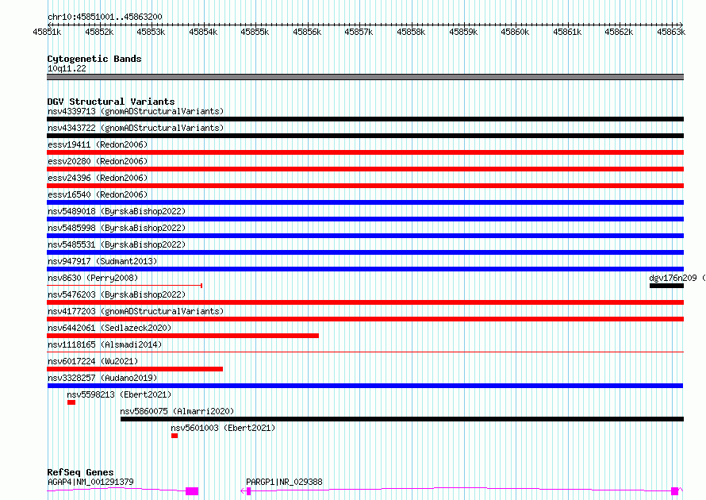Click the 45854k ruler position label
This screenshot has height=500, width=706.
203,32
